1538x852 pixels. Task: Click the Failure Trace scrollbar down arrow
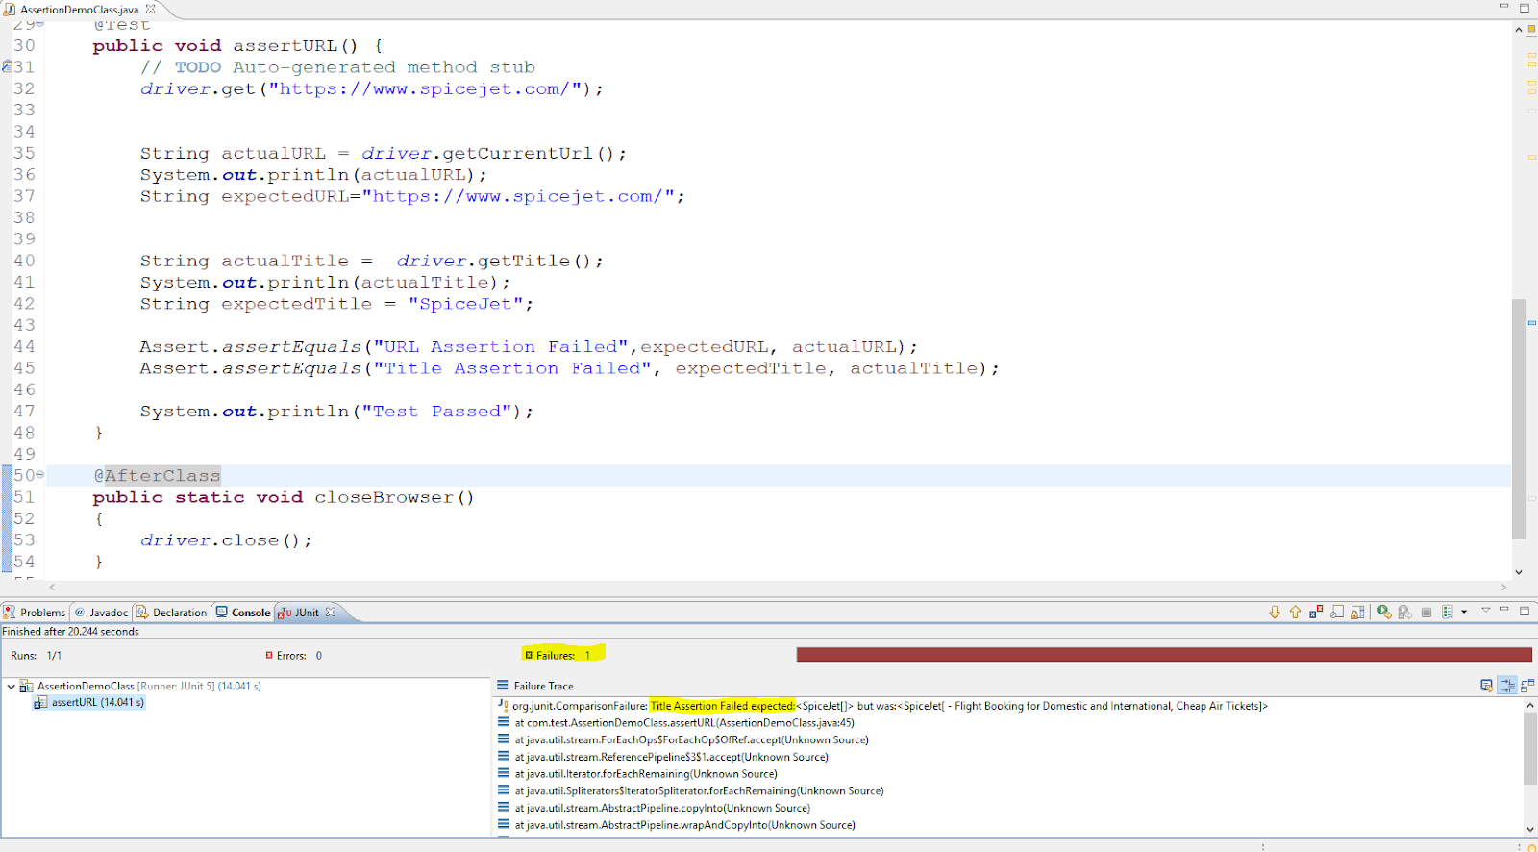[1530, 829]
